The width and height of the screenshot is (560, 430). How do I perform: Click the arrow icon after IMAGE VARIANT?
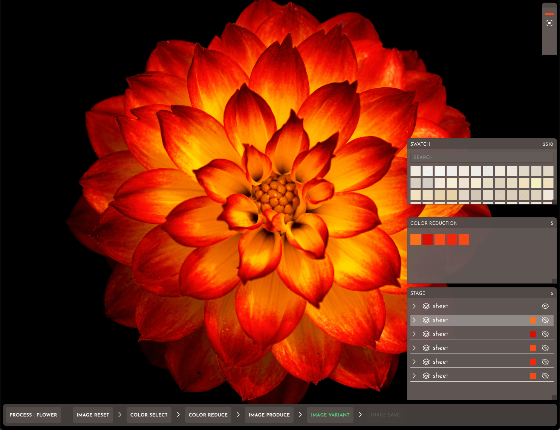click(x=360, y=415)
